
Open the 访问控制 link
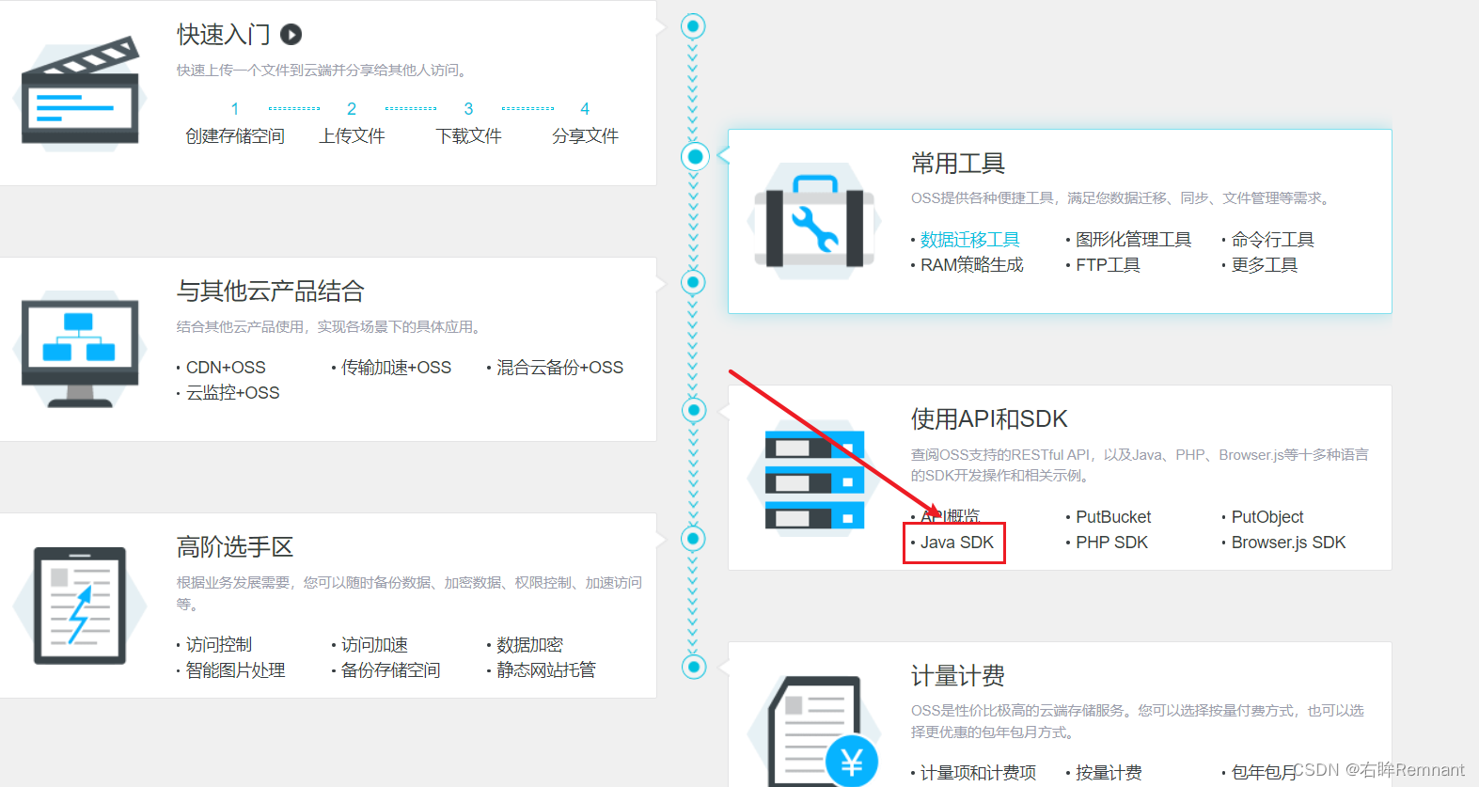(x=218, y=645)
